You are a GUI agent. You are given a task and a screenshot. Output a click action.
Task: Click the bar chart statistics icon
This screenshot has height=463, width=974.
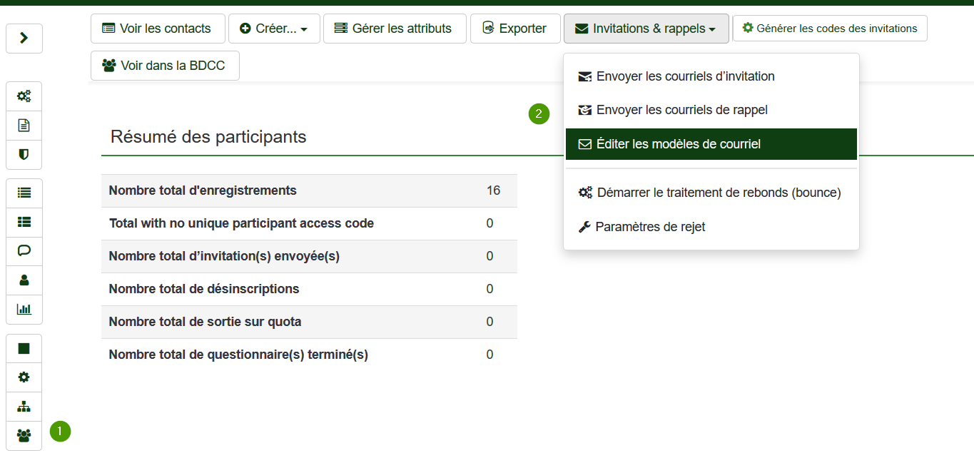pos(24,310)
